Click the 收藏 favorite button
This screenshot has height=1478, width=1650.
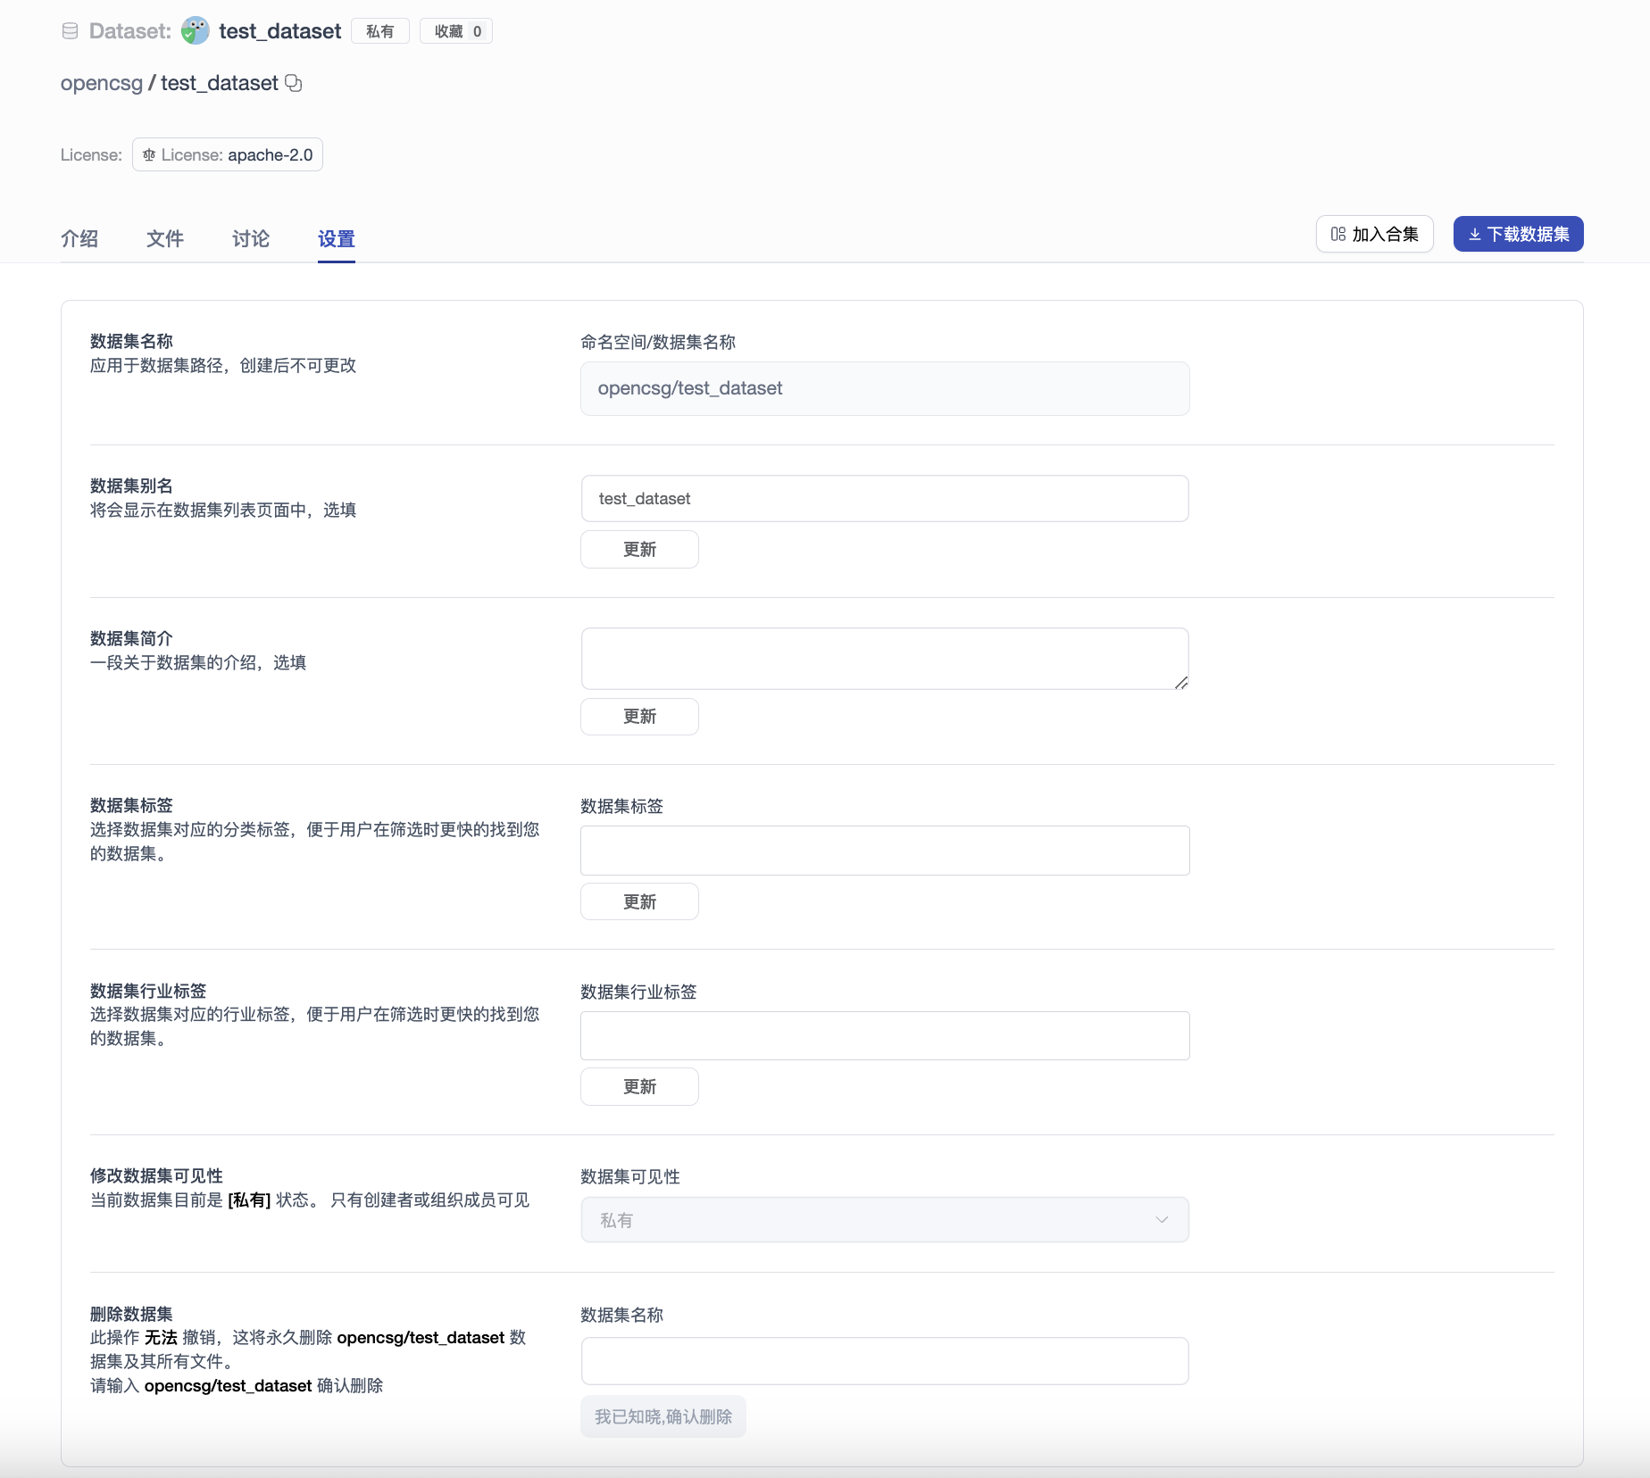click(x=455, y=30)
